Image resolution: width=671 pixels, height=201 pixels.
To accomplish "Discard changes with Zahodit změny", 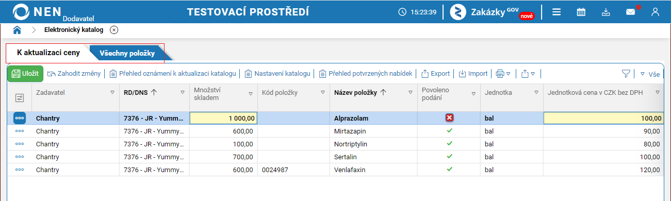I will click(x=74, y=74).
